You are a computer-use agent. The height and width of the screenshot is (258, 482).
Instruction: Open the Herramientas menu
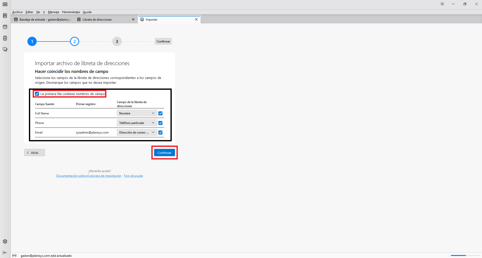pyautogui.click(x=71, y=12)
